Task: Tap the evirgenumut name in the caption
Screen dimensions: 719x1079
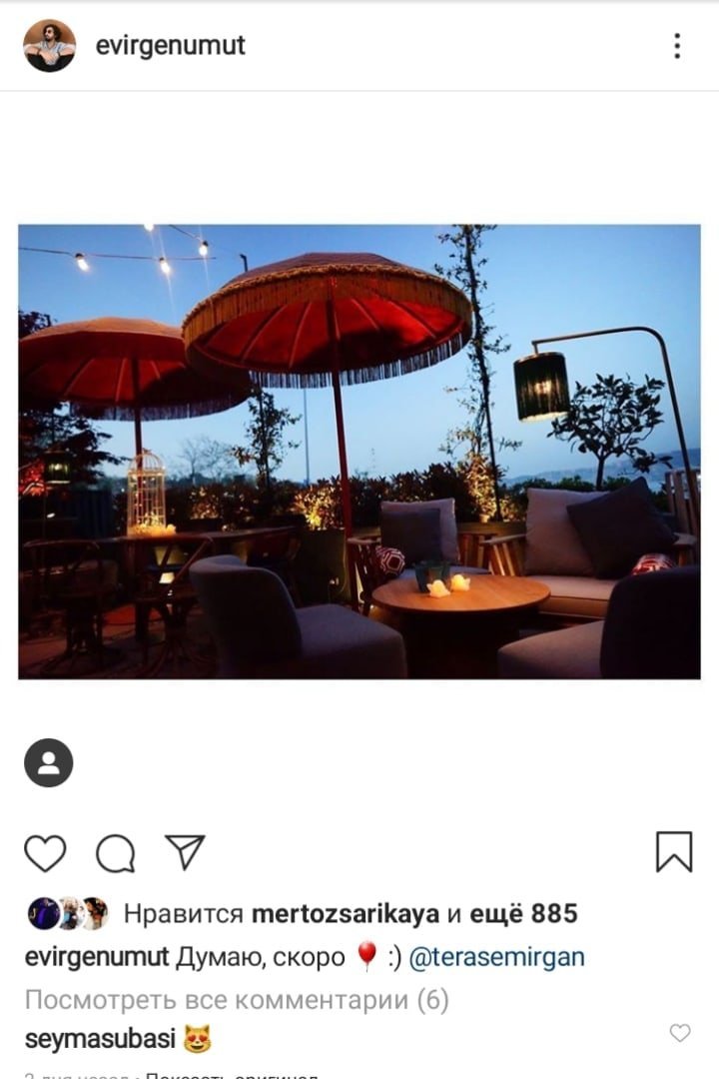Action: coord(96,957)
